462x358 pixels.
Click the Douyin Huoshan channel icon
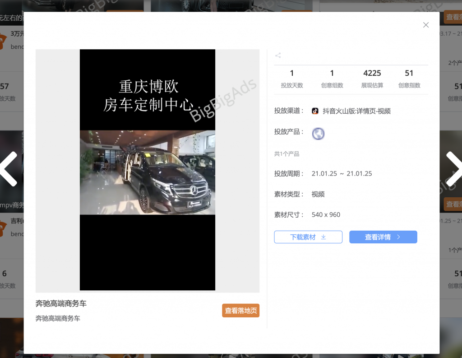(x=315, y=111)
